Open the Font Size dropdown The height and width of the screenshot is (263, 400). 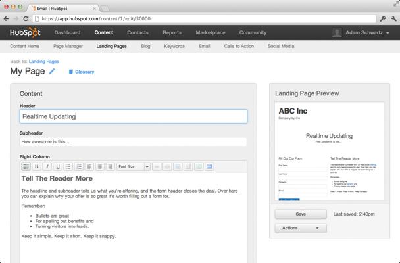point(134,167)
